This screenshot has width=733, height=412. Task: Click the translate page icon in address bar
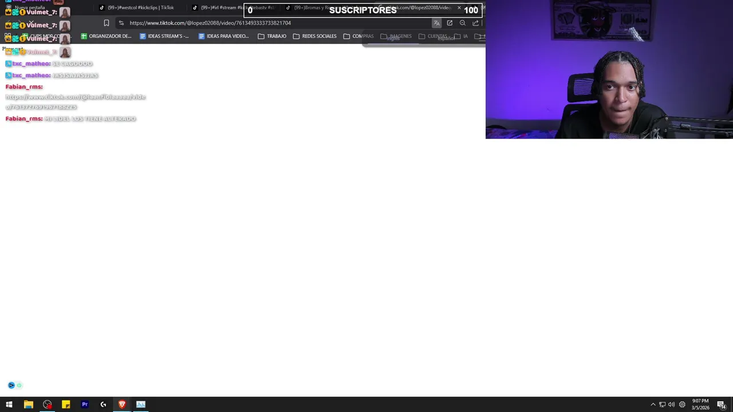436,23
